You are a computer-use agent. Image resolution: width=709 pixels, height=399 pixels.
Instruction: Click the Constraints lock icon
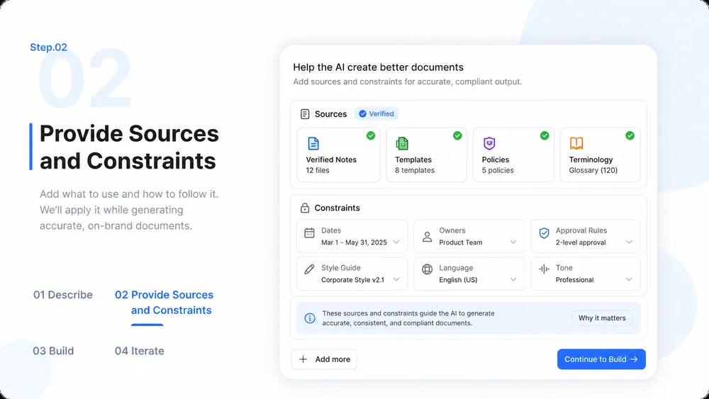pos(305,208)
